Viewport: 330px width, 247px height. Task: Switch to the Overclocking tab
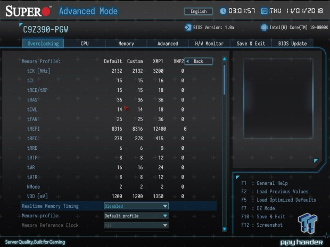[x=43, y=44]
